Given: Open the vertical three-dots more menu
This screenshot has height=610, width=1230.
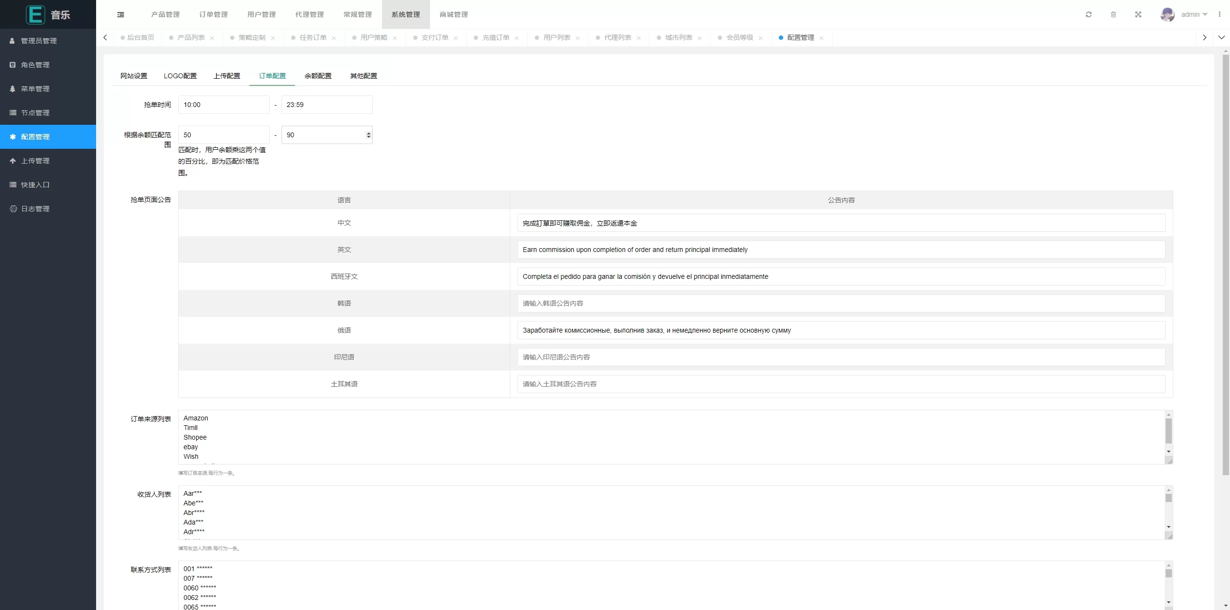Looking at the screenshot, I should click(1219, 14).
